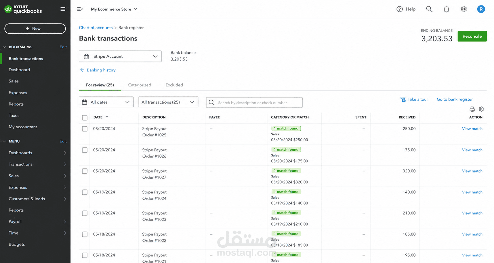Switch to the Categorized tab
Image resolution: width=494 pixels, height=263 pixels.
140,85
